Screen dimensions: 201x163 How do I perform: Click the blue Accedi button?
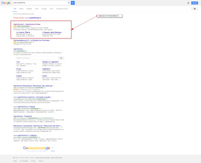tap(195, 3)
